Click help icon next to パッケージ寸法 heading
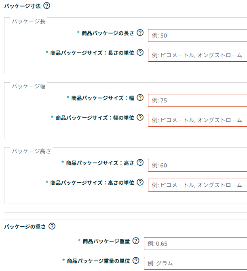Image resolution: width=247 pixels, height=271 pixels. click(47, 6)
